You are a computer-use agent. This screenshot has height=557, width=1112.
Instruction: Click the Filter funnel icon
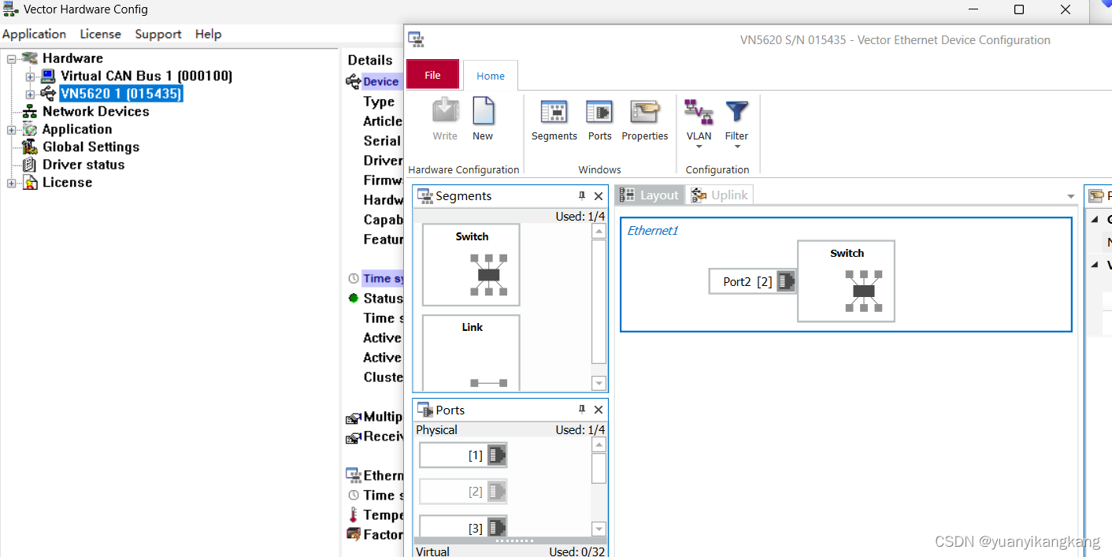736,111
